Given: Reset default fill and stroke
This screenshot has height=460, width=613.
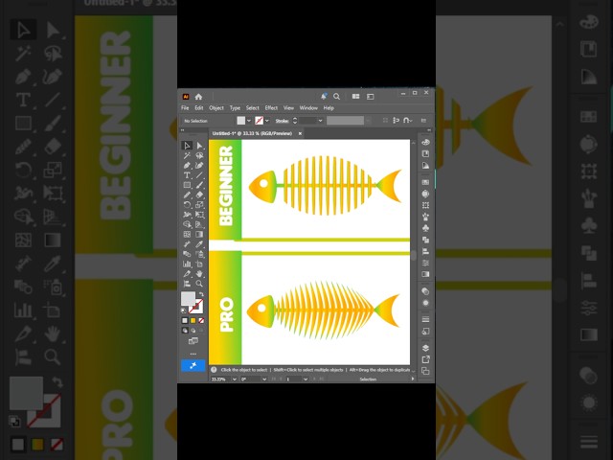Looking at the screenshot, I should (184, 310).
